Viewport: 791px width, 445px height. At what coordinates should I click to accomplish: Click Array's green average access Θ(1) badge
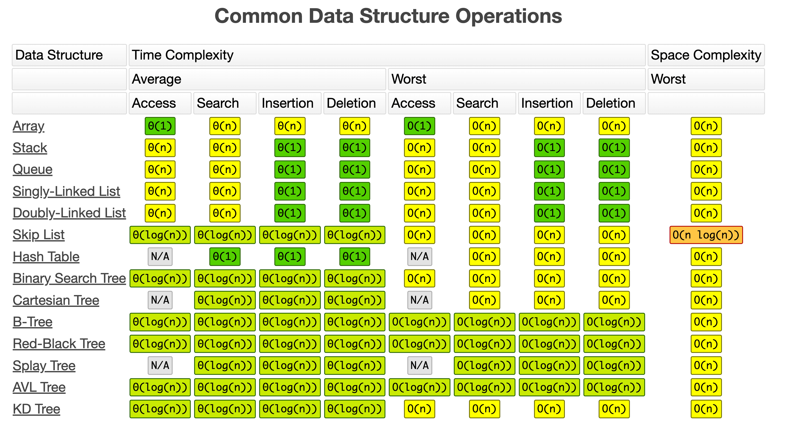coord(160,126)
